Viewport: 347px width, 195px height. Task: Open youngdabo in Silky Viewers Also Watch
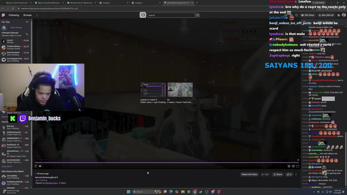click(15, 177)
